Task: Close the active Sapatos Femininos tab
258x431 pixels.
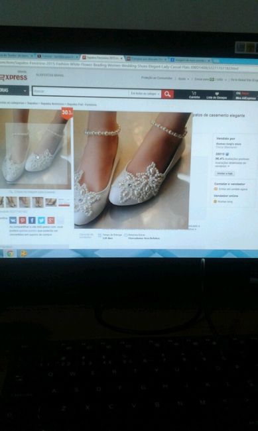Action: point(121,58)
